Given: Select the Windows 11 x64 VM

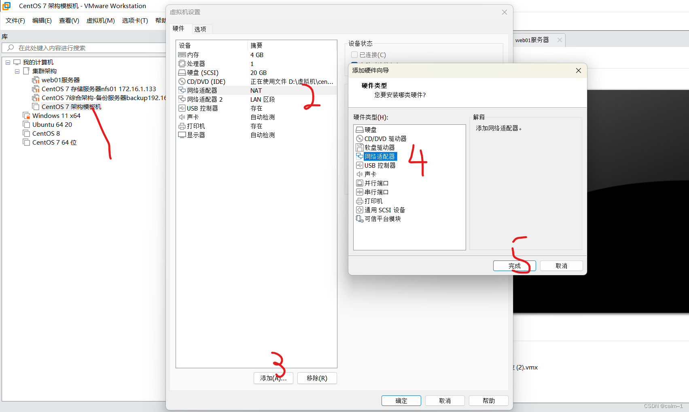Looking at the screenshot, I should coord(56,116).
